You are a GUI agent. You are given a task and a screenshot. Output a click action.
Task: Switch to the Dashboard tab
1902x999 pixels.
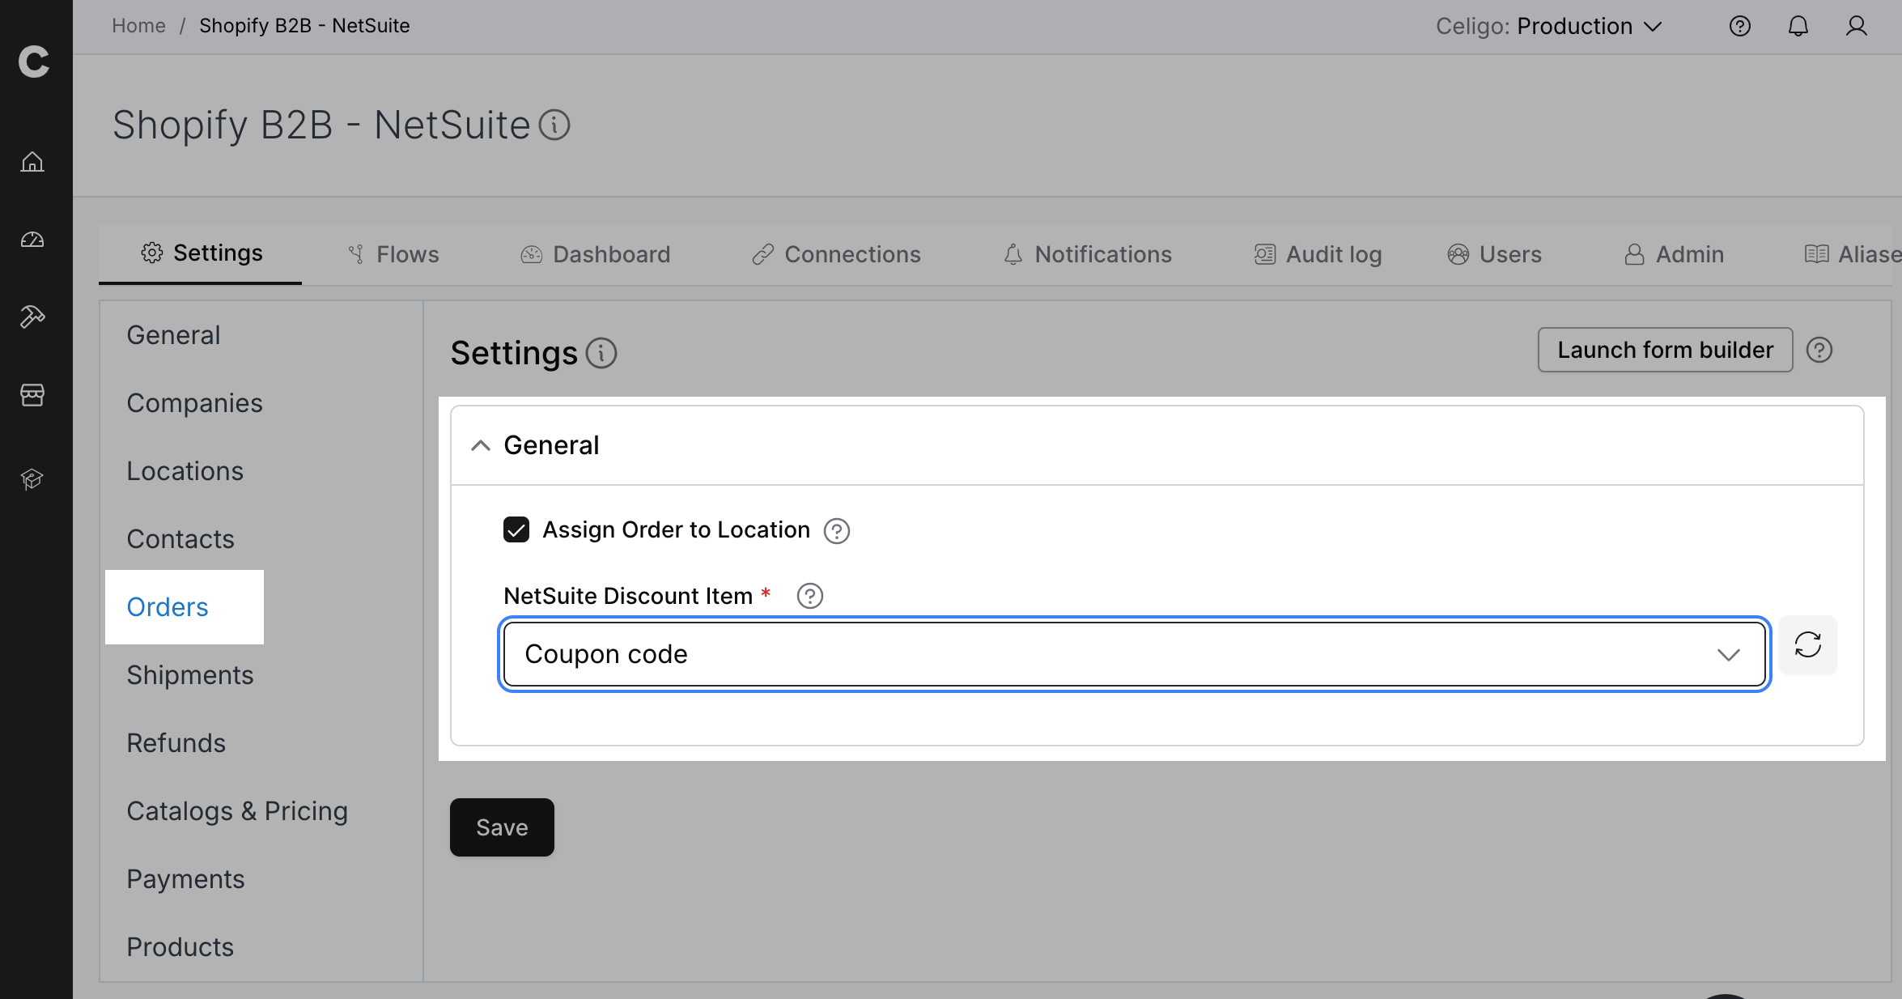coord(596,254)
